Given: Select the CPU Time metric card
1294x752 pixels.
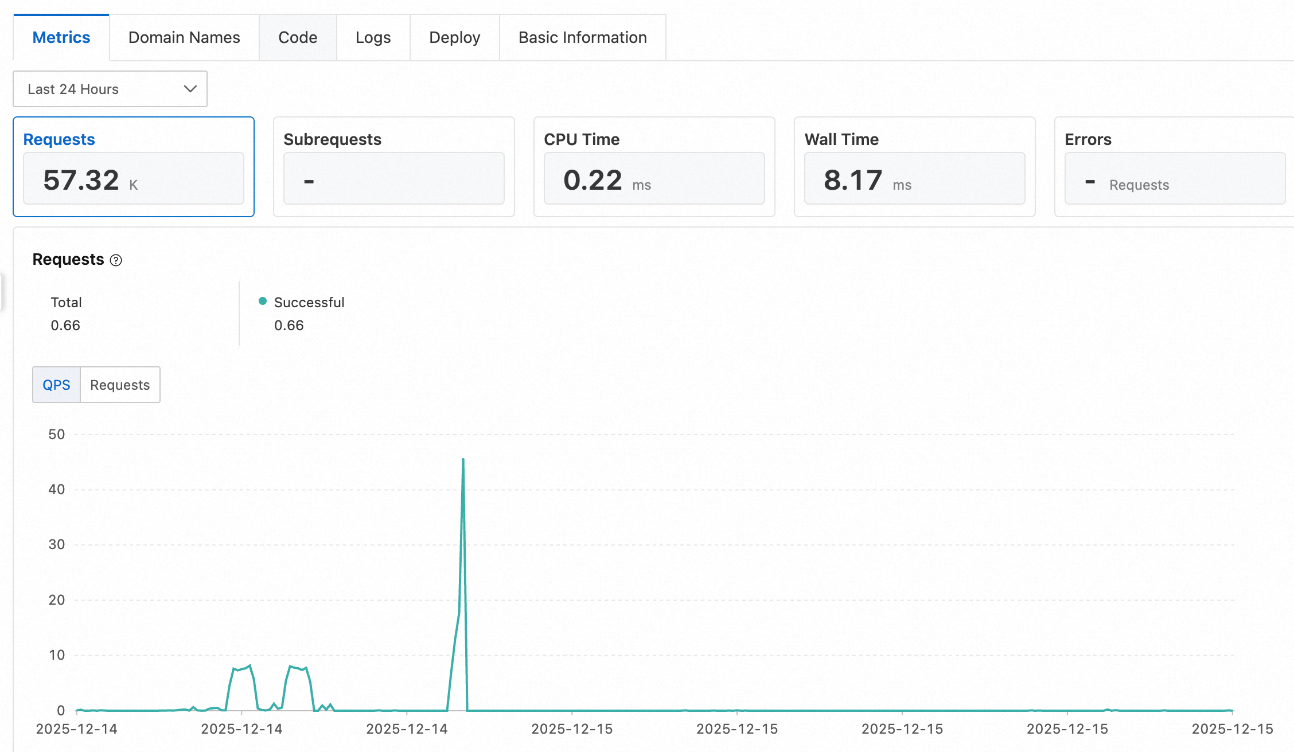Looking at the screenshot, I should tap(654, 167).
